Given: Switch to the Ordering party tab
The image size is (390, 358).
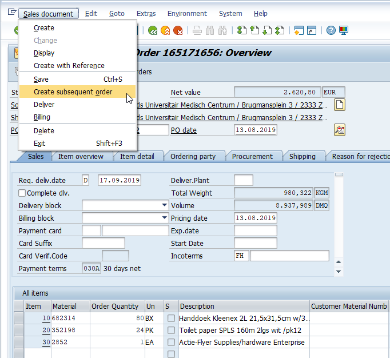Looking at the screenshot, I should pyautogui.click(x=193, y=157).
